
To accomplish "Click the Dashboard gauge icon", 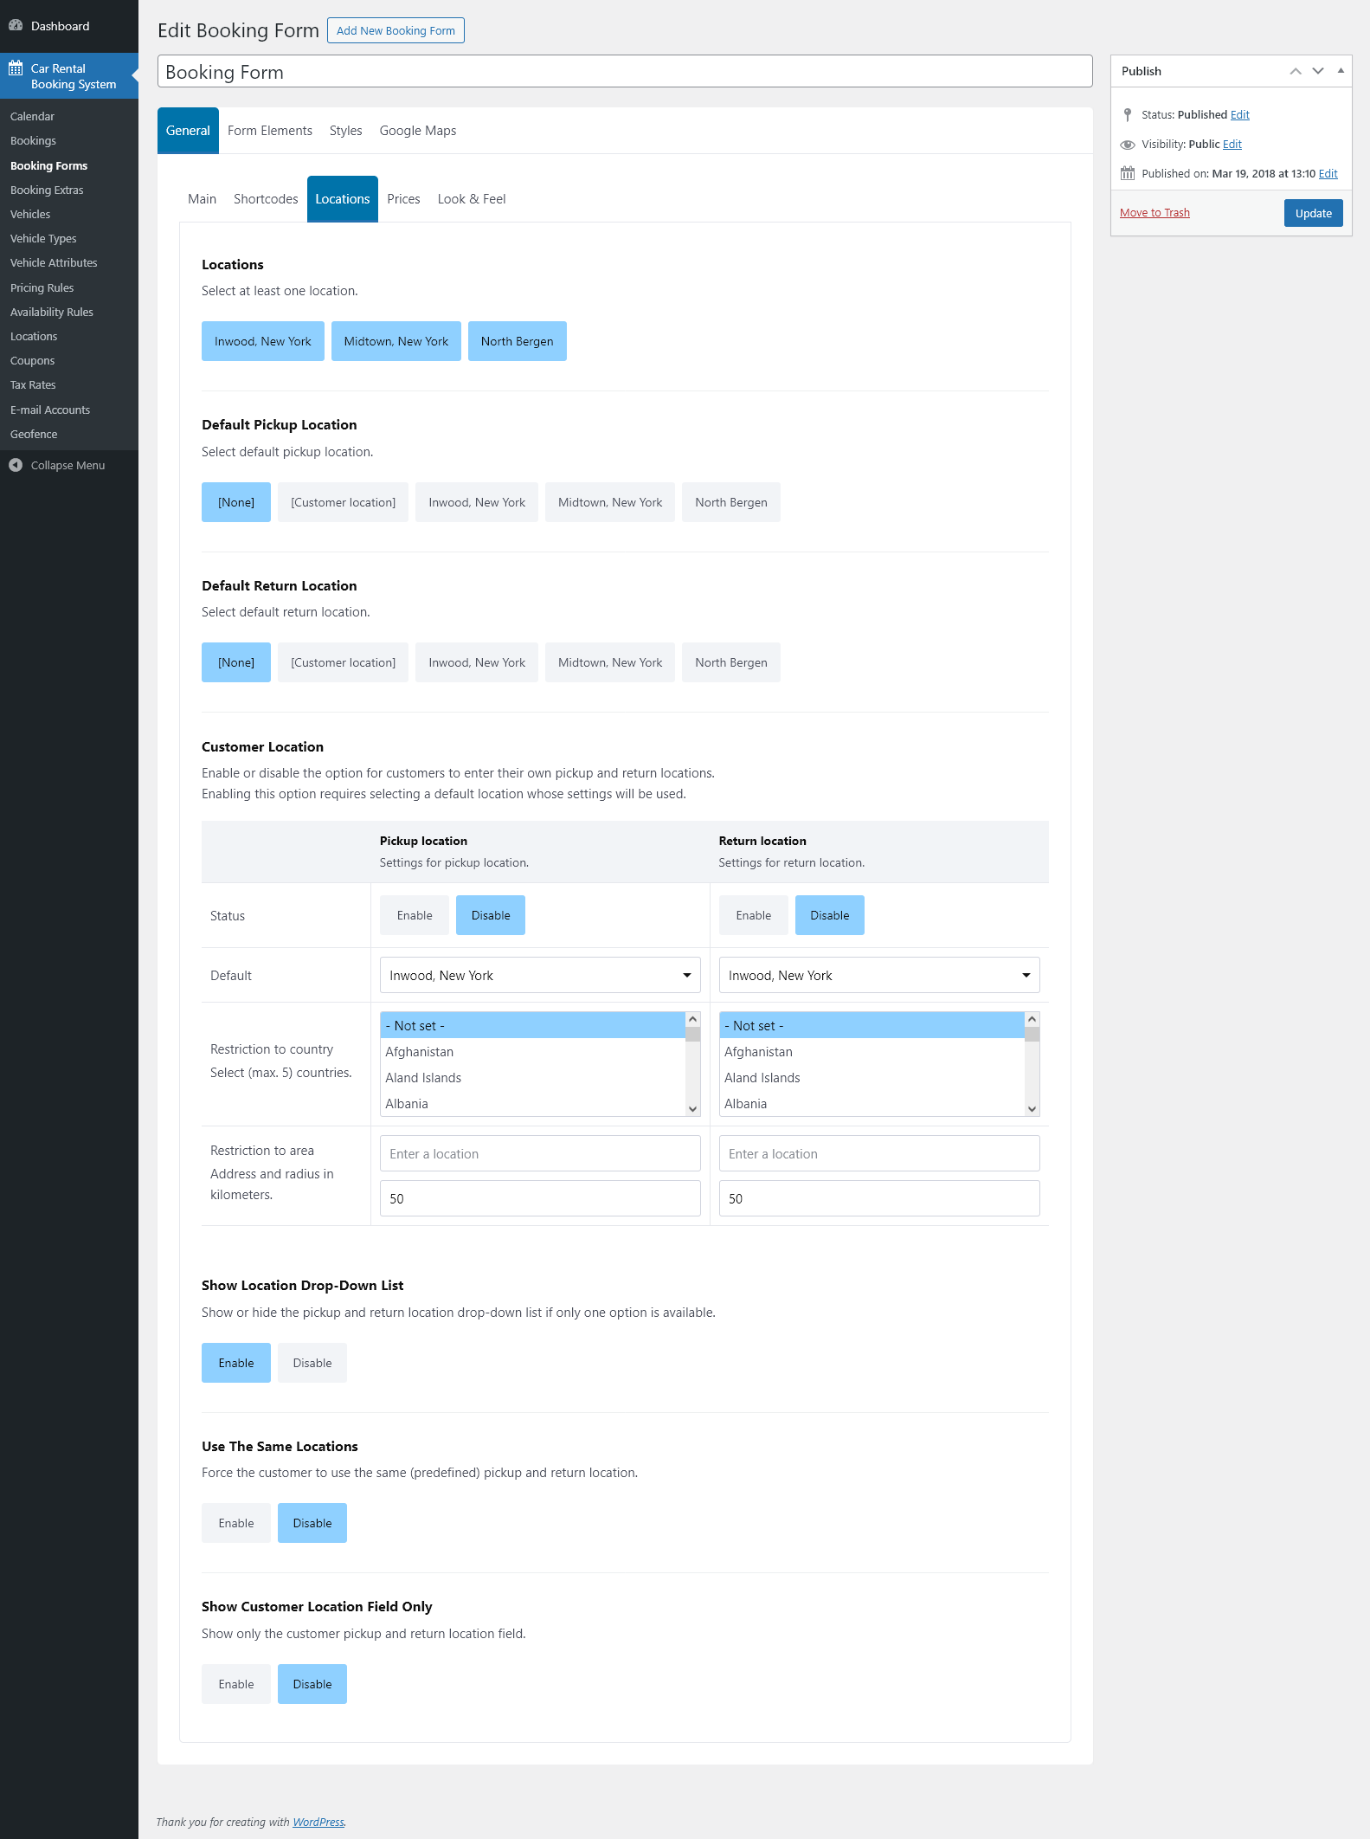I will click(x=16, y=26).
